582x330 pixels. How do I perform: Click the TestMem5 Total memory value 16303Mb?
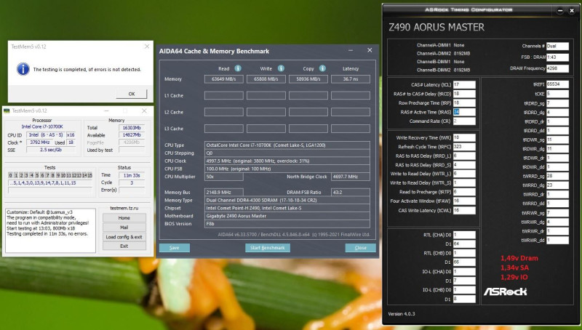point(132,127)
